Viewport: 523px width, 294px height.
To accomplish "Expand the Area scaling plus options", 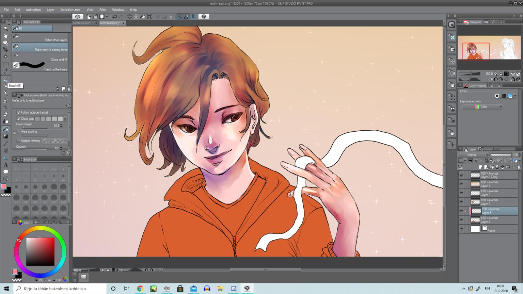I will [x=15, y=133].
